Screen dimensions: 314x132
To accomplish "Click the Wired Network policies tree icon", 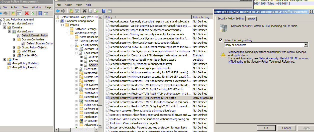I will pos(81,89).
